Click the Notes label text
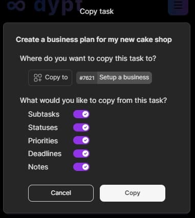The image size is (195, 218). [38, 167]
